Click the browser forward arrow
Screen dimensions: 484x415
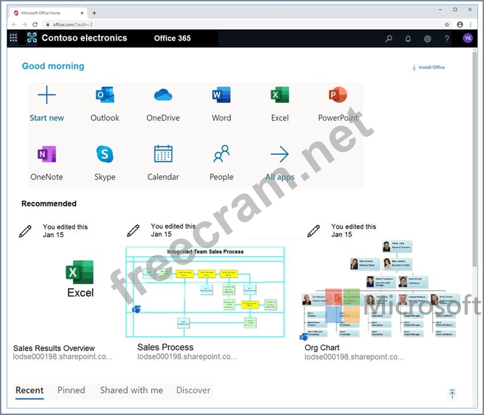click(x=25, y=24)
